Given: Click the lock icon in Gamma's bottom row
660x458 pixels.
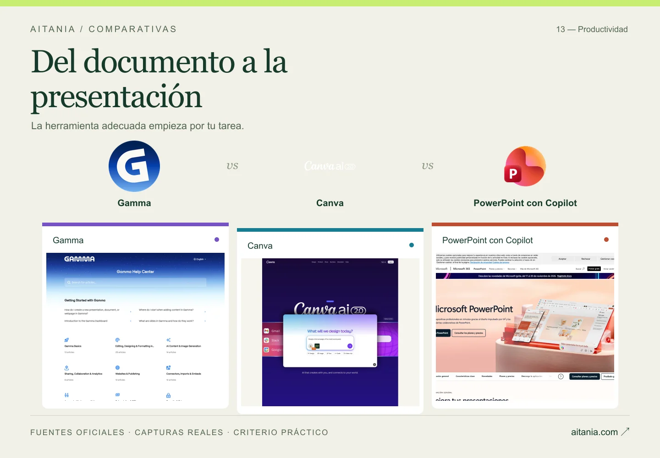Looking at the screenshot, I should 168,395.
